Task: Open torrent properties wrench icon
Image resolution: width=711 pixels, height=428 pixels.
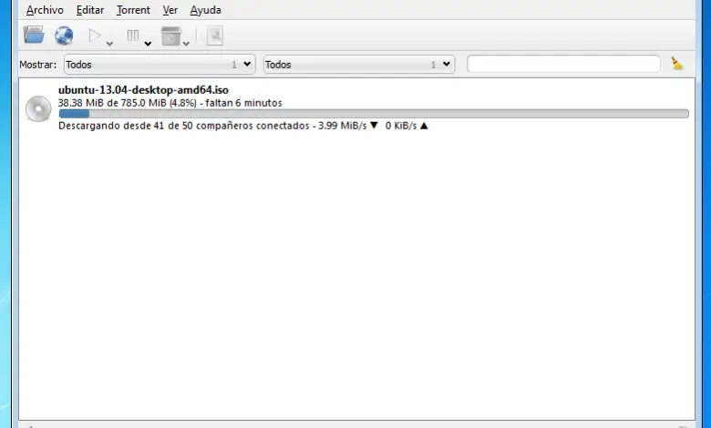Action: pyautogui.click(x=215, y=36)
